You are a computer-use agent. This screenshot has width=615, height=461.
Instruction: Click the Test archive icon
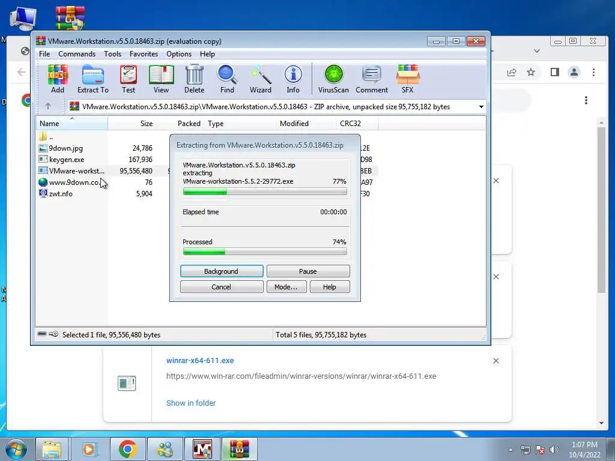click(129, 79)
